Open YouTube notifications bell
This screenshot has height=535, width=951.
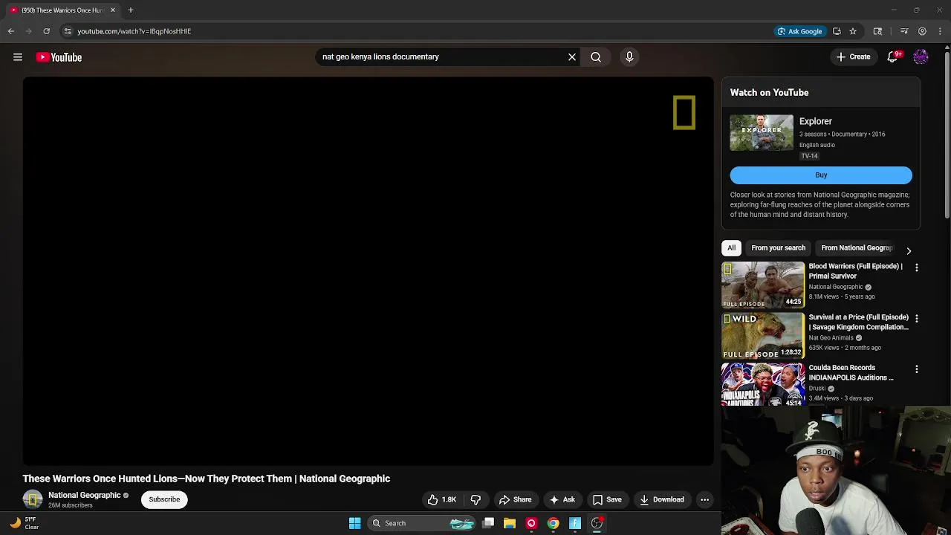pos(893,56)
